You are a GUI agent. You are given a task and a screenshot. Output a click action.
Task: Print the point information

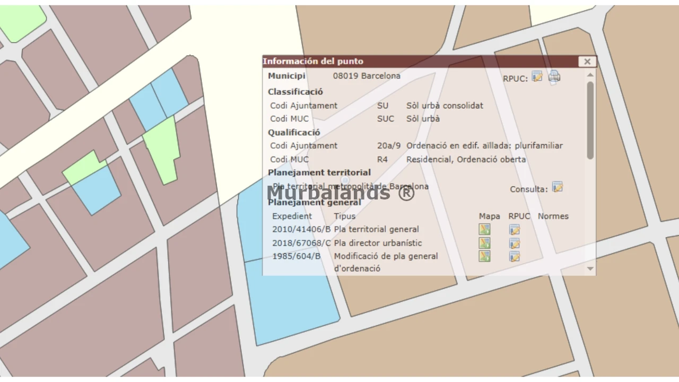click(x=554, y=77)
